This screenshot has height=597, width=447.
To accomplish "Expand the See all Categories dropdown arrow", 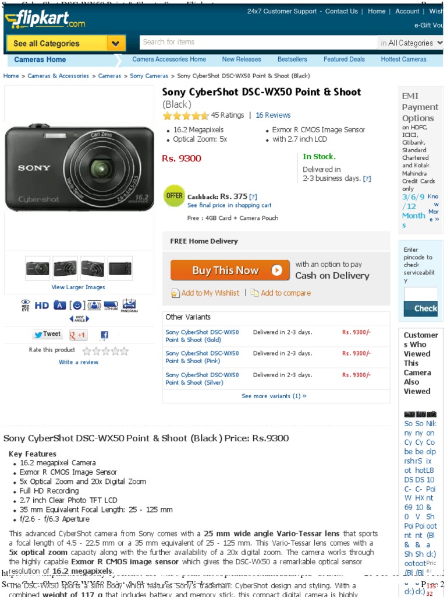I will coord(116,43).
